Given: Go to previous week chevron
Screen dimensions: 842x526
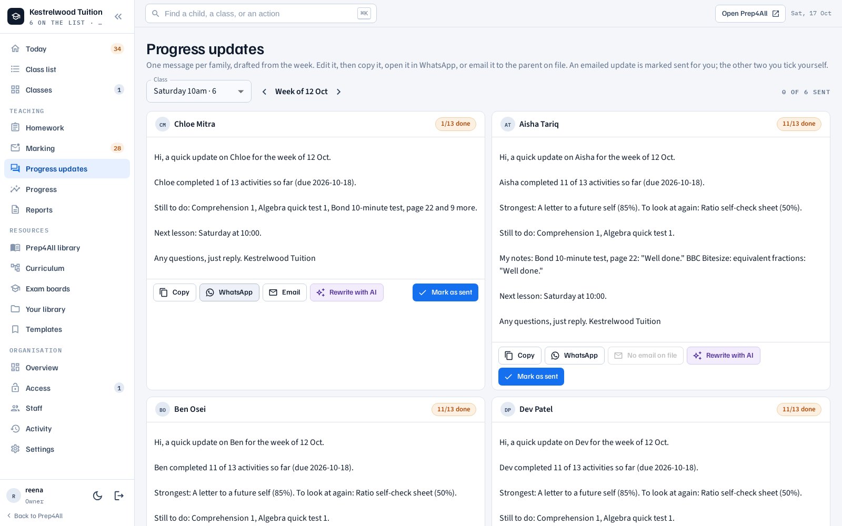Looking at the screenshot, I should coord(264,92).
